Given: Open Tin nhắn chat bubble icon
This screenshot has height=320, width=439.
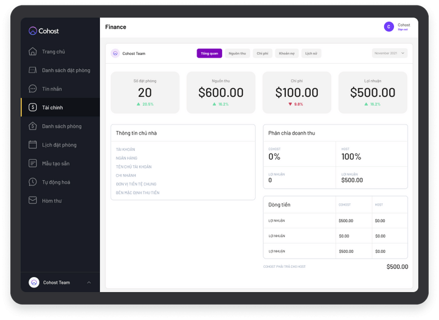Looking at the screenshot, I should tap(33, 89).
